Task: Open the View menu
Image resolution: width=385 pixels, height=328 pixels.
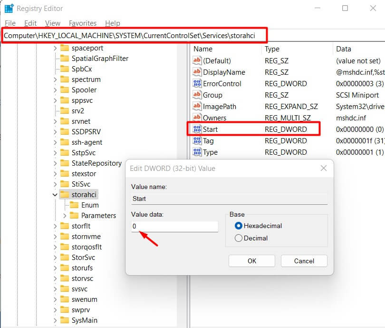Action: pyautogui.click(x=53, y=23)
